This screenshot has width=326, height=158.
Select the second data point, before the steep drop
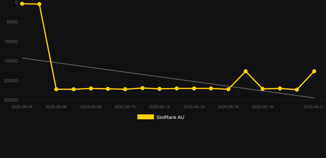point(39,4)
